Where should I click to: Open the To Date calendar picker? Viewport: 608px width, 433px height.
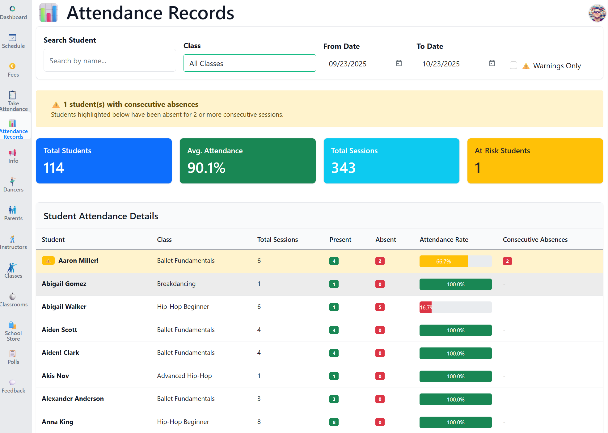(492, 63)
